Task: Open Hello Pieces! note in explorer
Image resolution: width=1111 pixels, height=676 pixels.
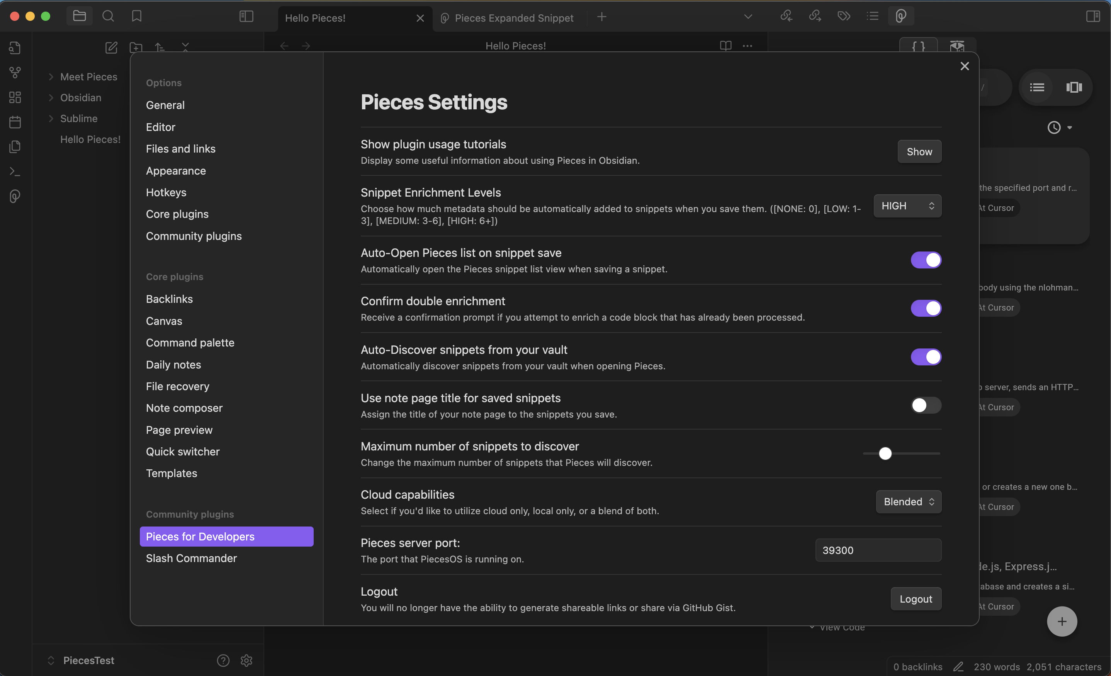Action: tap(90, 139)
